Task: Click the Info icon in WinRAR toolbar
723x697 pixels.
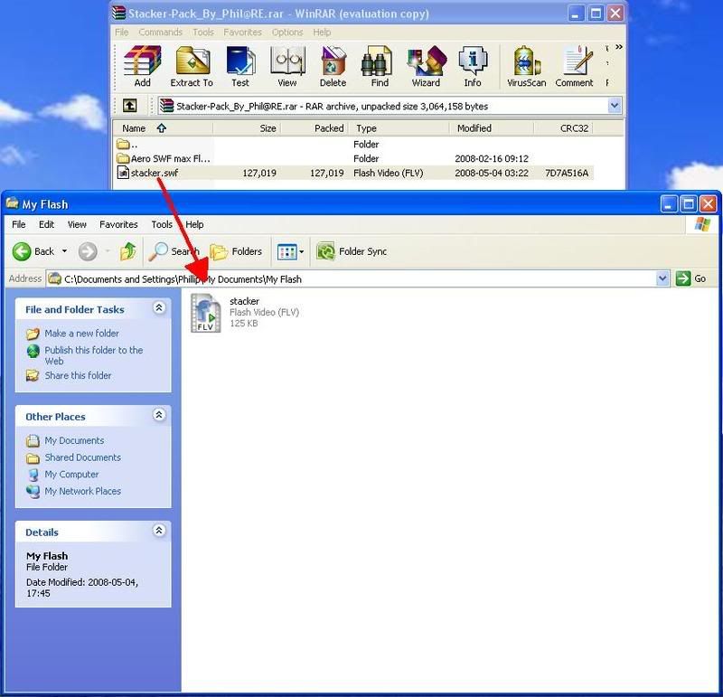Action: tap(473, 66)
